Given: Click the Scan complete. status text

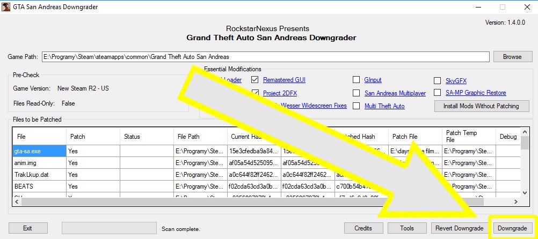Looking at the screenshot, I should 181,229.
